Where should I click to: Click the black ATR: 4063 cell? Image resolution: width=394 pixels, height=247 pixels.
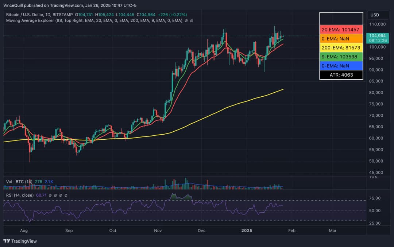(341, 75)
